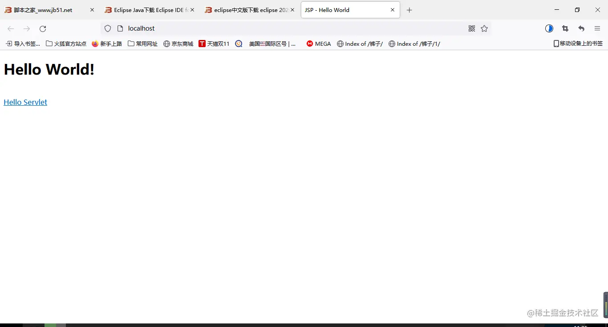Screen dimensions: 608x327
Task: Open the 导入书签 bookmark item
Action: click(x=23, y=44)
